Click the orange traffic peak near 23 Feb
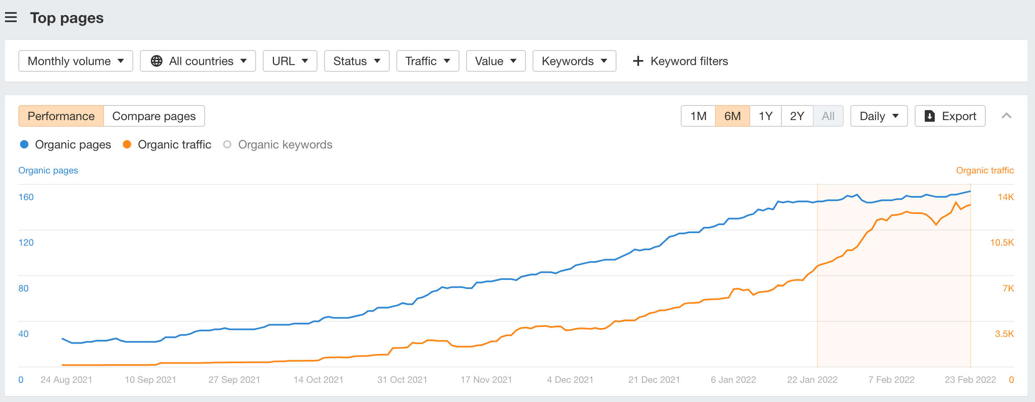The image size is (1035, 402). coord(956,203)
